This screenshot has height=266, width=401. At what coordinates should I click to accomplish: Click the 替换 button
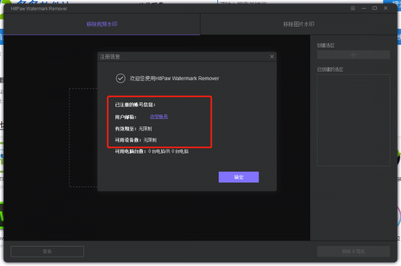point(47,251)
